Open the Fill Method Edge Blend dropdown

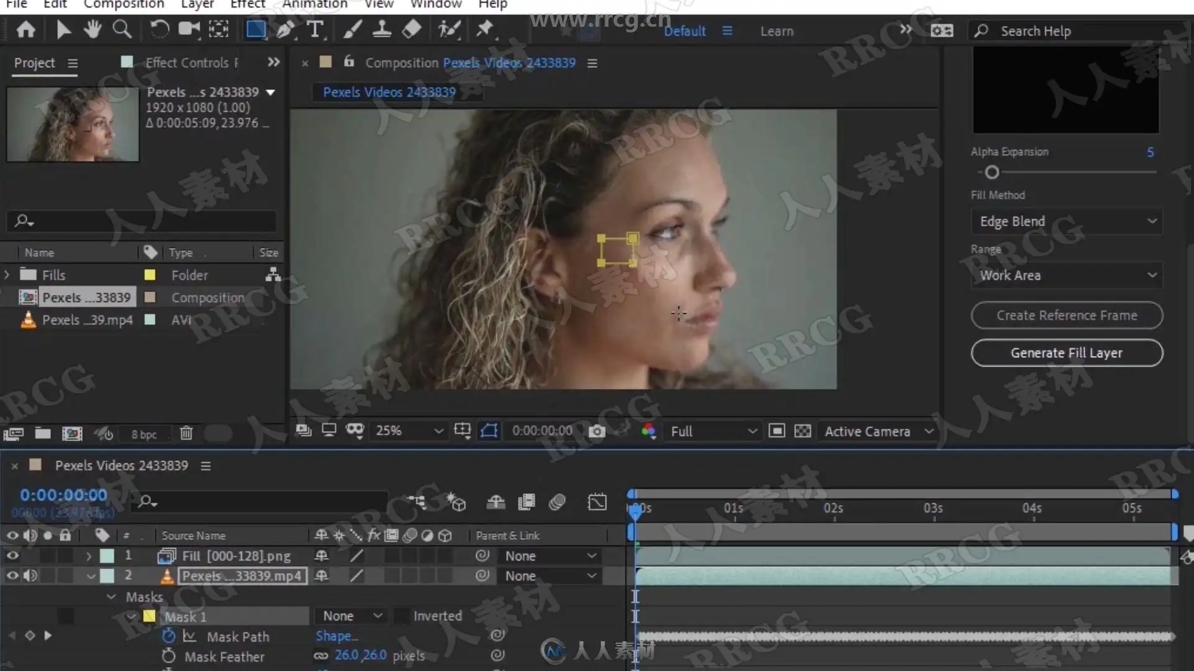click(1067, 221)
